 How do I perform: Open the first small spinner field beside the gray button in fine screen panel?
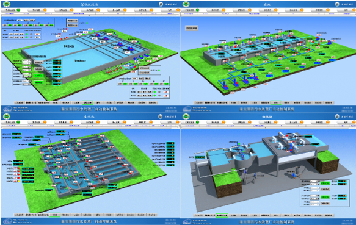(314, 188)
